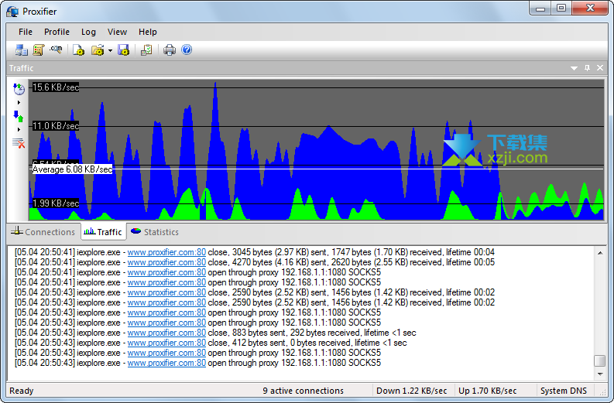
Task: Minimize the Proxifier window
Action: [x=540, y=9]
